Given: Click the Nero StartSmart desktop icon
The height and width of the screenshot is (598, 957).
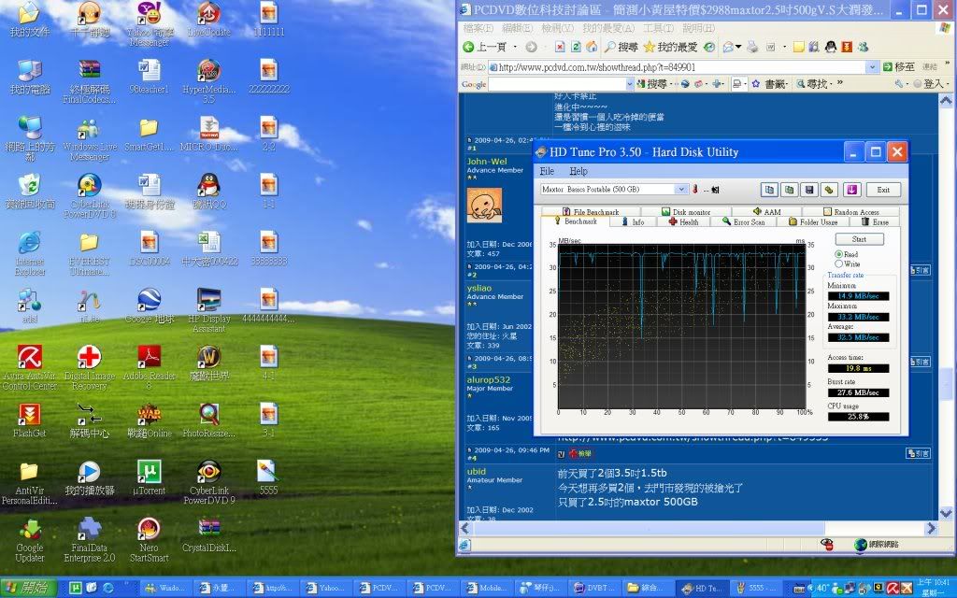Looking at the screenshot, I should coord(149,539).
